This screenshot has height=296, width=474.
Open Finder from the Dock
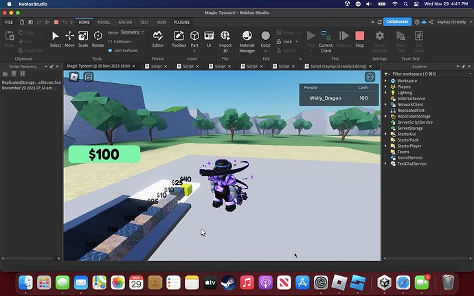point(25,283)
